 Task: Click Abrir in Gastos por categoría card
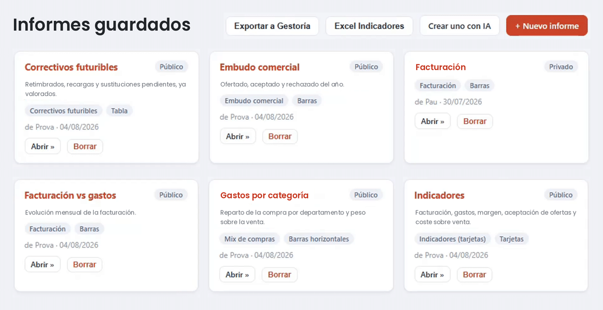coord(237,274)
